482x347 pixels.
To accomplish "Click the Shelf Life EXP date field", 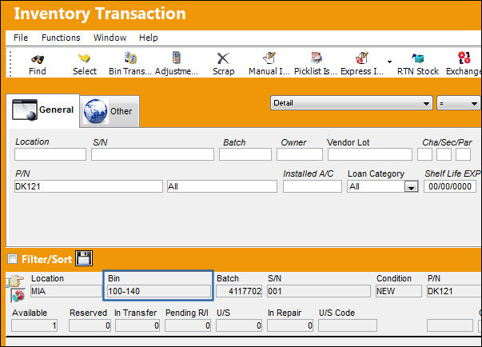I will point(450,186).
